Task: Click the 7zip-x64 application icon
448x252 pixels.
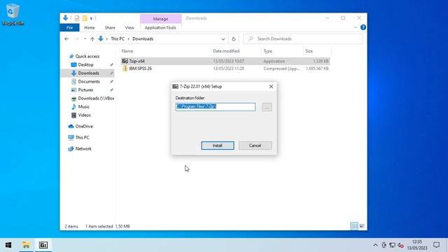Action: click(125, 61)
